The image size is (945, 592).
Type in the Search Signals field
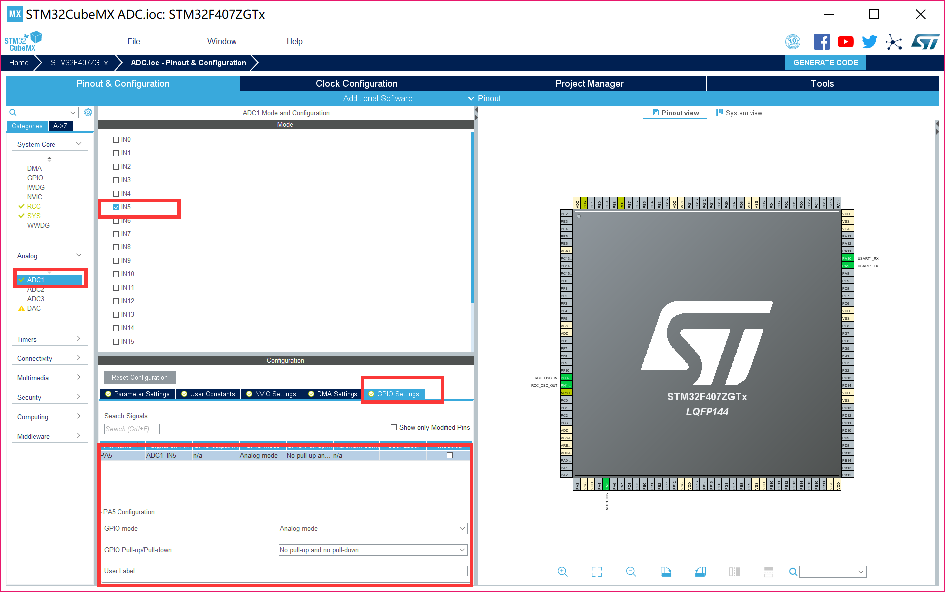coord(131,429)
